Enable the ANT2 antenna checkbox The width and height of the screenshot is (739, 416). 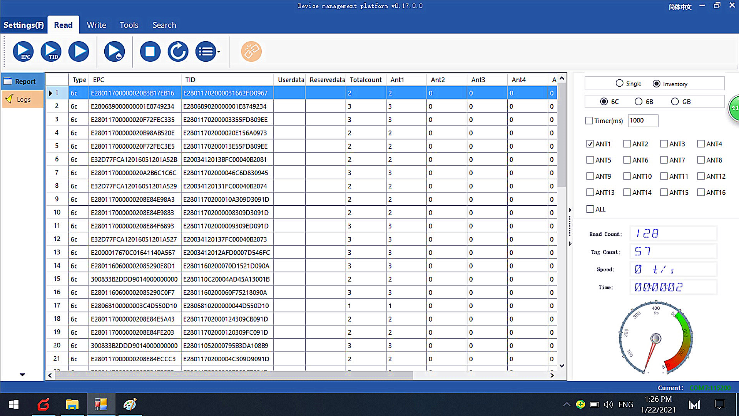click(x=627, y=144)
